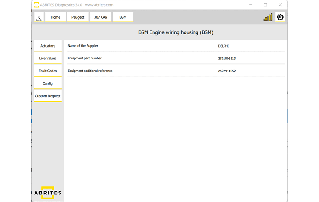319x202 pixels.
Task: Select the BSM breadcrumb tab
Action: [x=123, y=17]
